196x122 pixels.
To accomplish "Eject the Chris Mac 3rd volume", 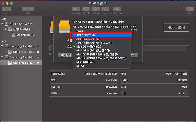I will click(38, 63).
